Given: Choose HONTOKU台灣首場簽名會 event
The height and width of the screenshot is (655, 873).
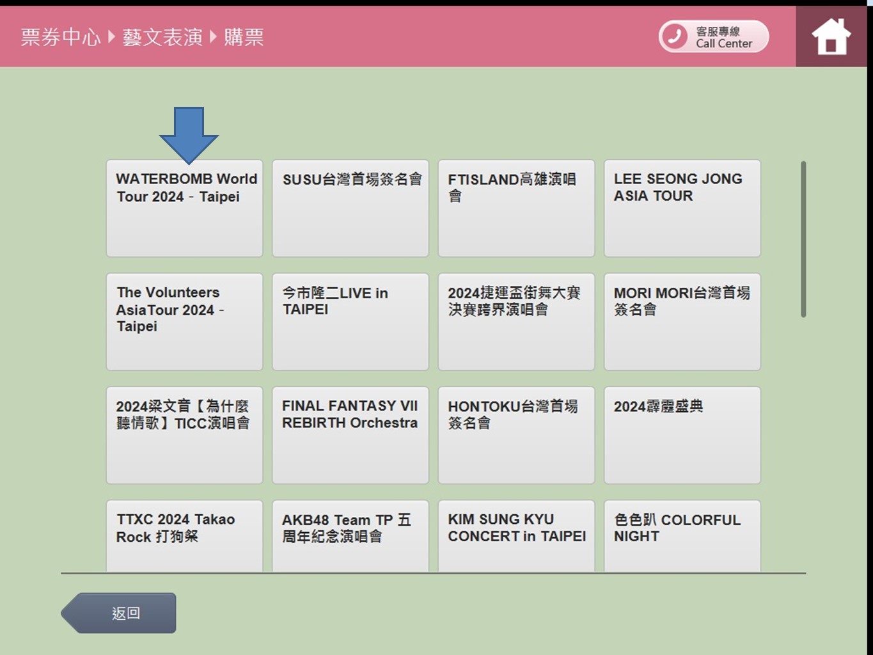Looking at the screenshot, I should pyautogui.click(x=516, y=435).
